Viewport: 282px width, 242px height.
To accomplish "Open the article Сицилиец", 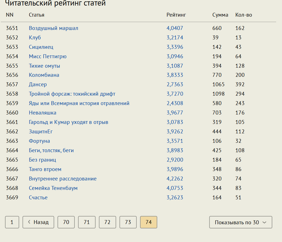I will (x=41, y=47).
